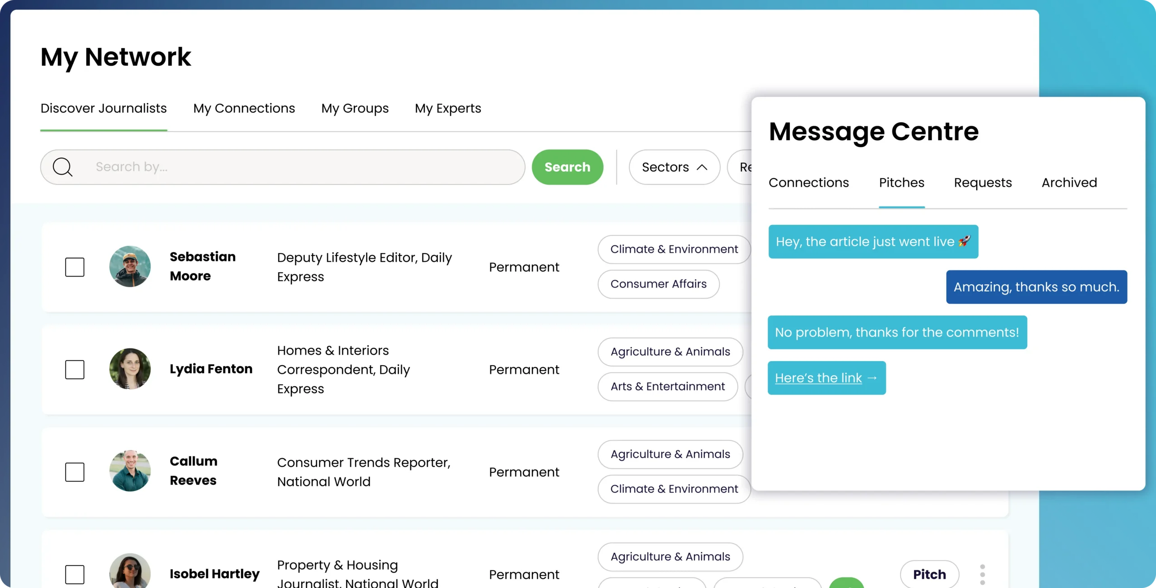Go to the Archived messages tab
The image size is (1156, 588).
(x=1069, y=183)
